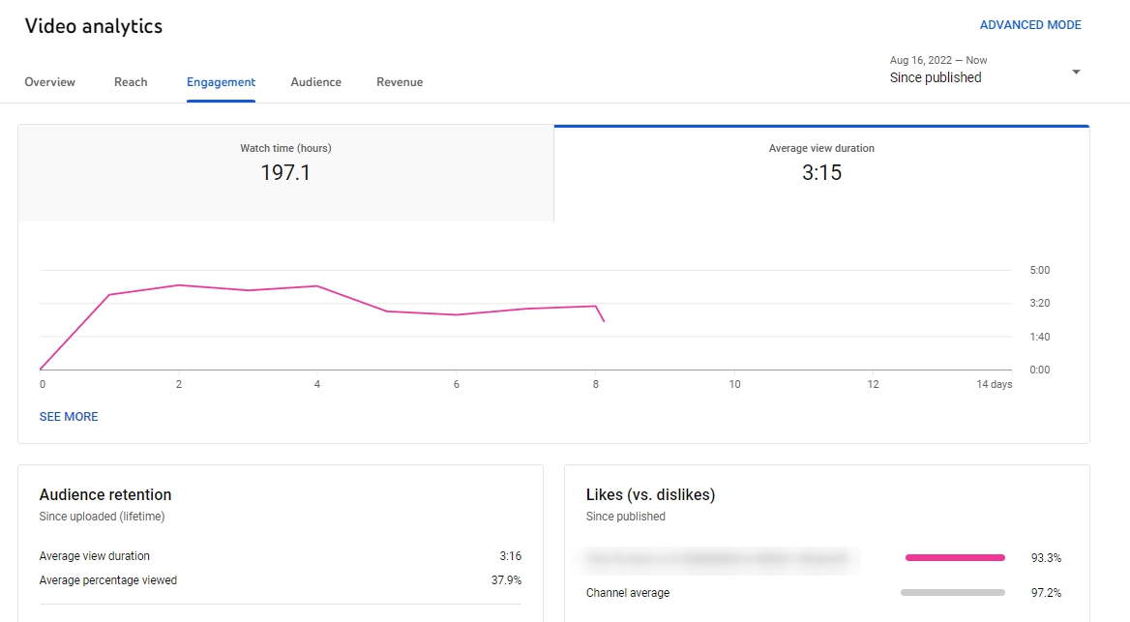Click the Likes (vs. dislikes) card title
1130x622 pixels.
[650, 495]
